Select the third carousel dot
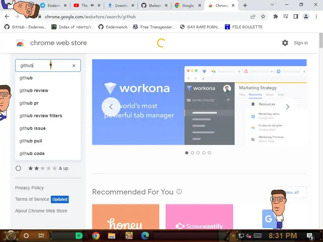 (x=198, y=153)
